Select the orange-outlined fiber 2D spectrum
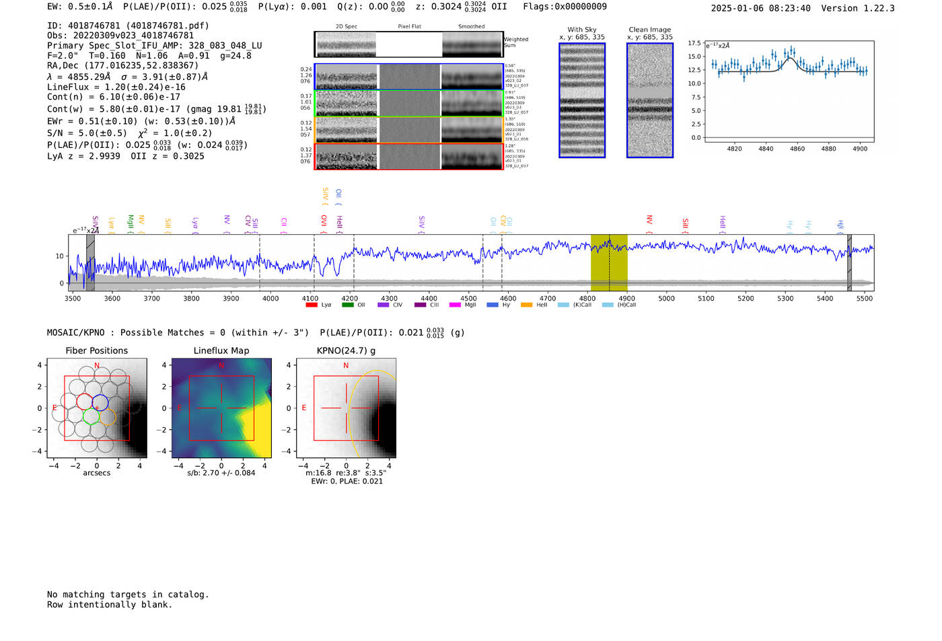This screenshot has width=942, height=641. click(408, 130)
